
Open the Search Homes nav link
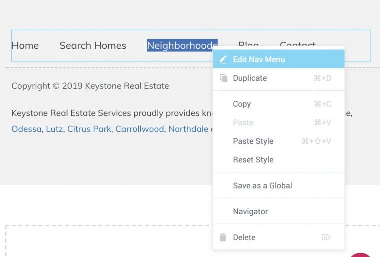coord(93,46)
